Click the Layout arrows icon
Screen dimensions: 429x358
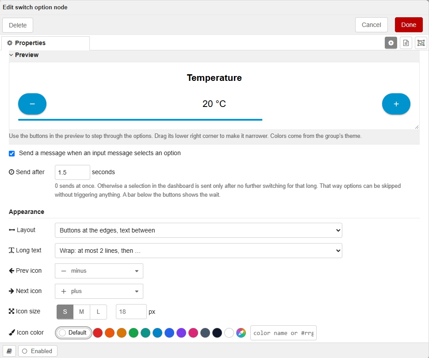pyautogui.click(x=12, y=230)
